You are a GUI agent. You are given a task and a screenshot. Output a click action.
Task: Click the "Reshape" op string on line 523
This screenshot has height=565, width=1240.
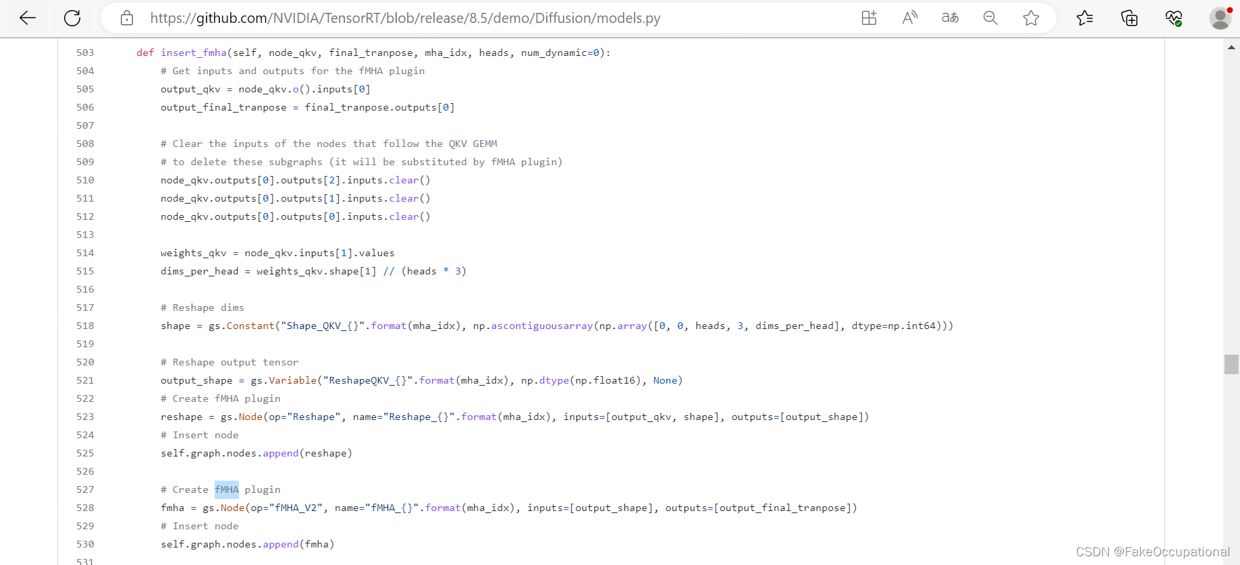click(x=313, y=417)
